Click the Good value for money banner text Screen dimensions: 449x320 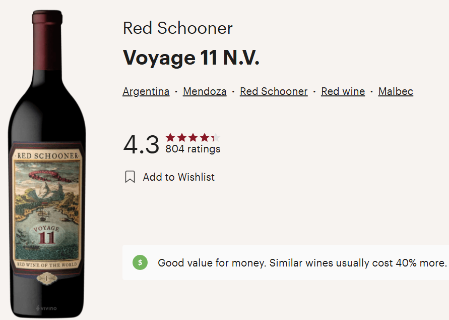point(302,263)
